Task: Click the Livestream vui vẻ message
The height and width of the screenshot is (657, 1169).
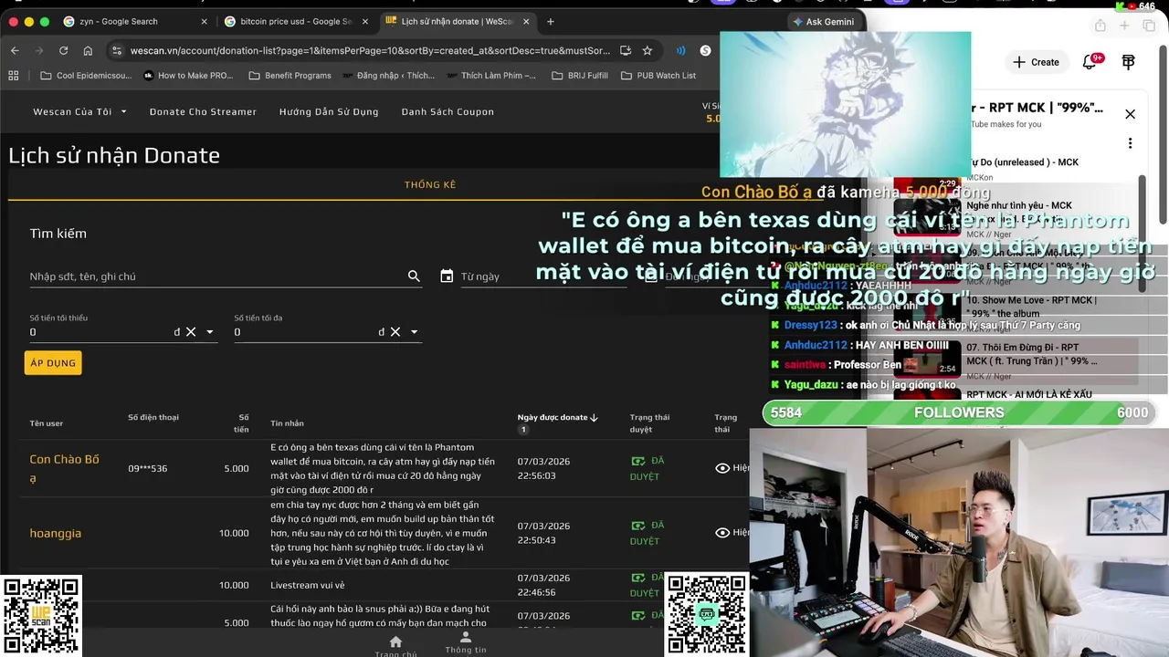Action: [308, 585]
